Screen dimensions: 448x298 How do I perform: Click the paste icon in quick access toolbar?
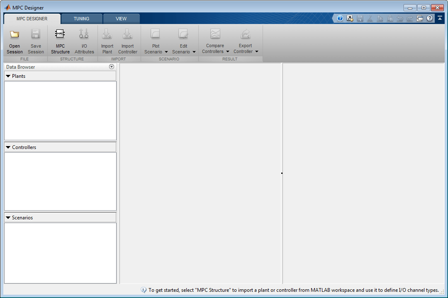[x=390, y=19]
